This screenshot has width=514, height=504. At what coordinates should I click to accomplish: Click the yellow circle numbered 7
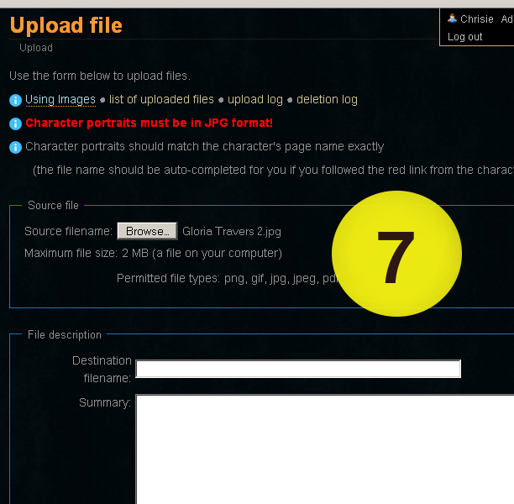(396, 254)
